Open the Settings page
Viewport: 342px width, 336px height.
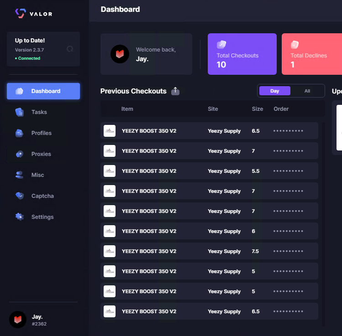43,217
